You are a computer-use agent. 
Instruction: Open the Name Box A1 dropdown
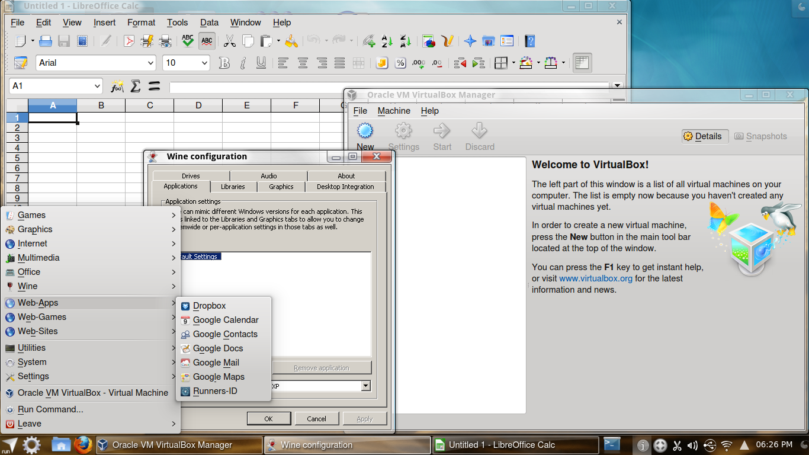[98, 86]
